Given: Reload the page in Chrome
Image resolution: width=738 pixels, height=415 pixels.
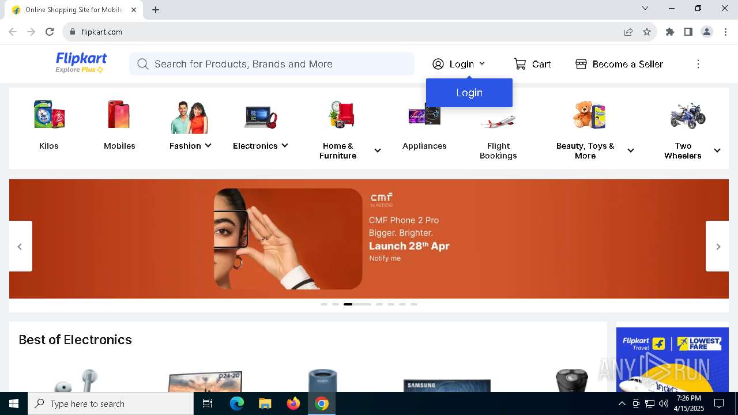Looking at the screenshot, I should pos(50,32).
